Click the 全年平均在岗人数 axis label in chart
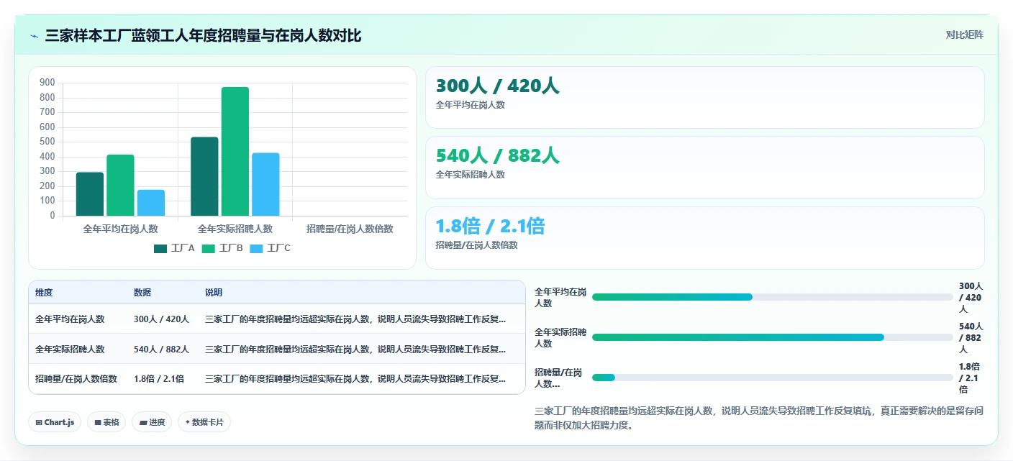 tap(121, 229)
